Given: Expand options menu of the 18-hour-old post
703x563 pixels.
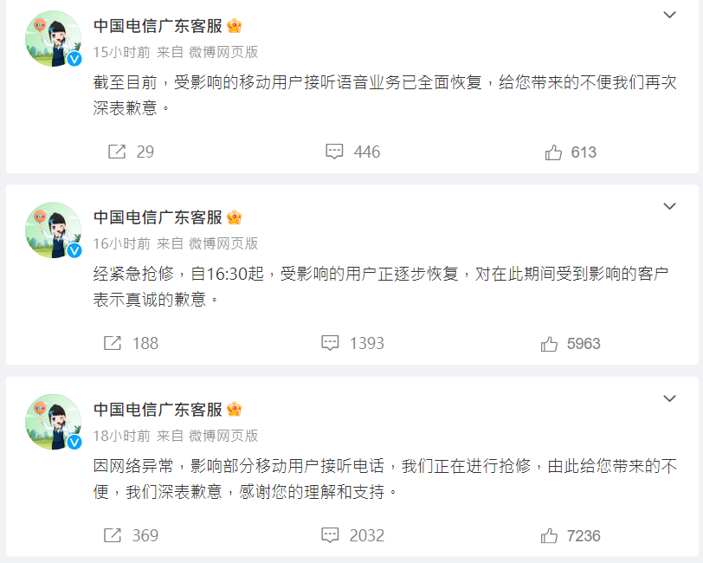Looking at the screenshot, I should coord(669,398).
